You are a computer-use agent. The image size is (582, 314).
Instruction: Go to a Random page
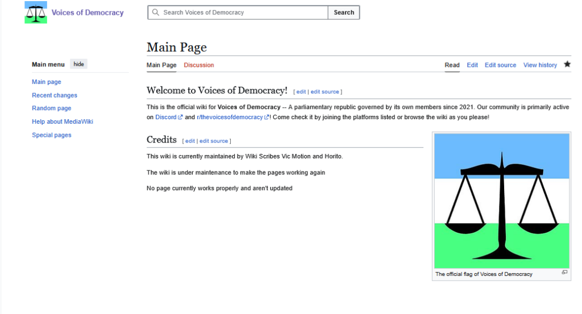(x=52, y=108)
